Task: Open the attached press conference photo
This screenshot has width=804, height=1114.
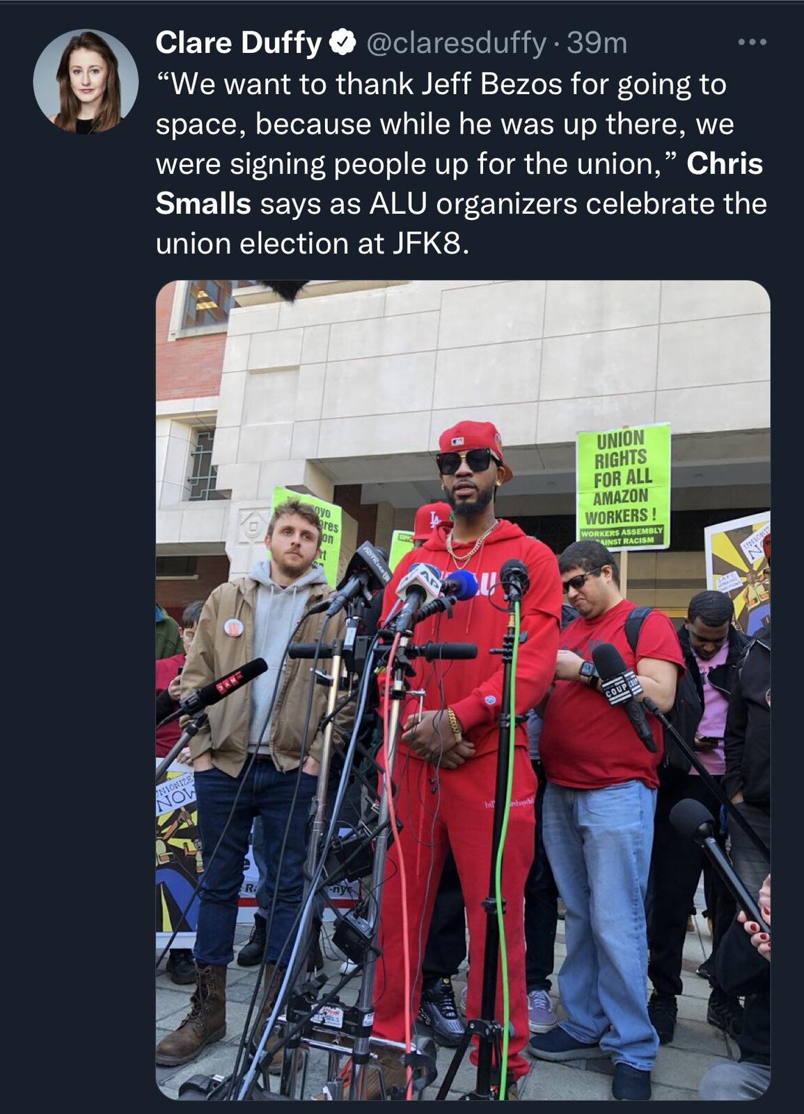Action: pos(463,689)
